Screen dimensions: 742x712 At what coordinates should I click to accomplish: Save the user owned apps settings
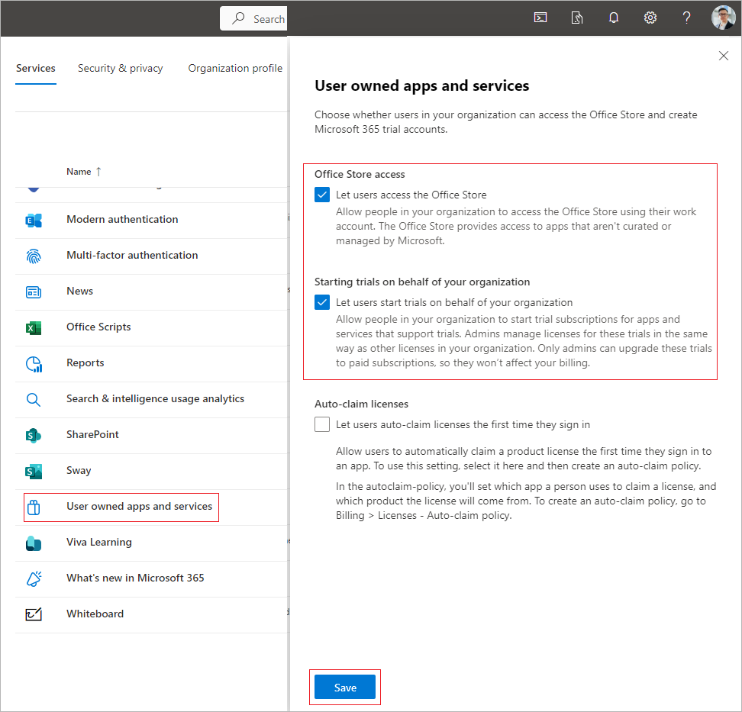click(x=345, y=687)
